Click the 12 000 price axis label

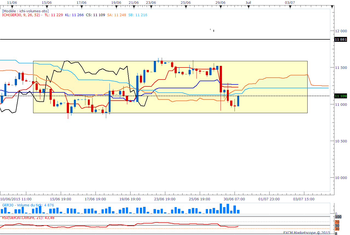tap(341, 31)
